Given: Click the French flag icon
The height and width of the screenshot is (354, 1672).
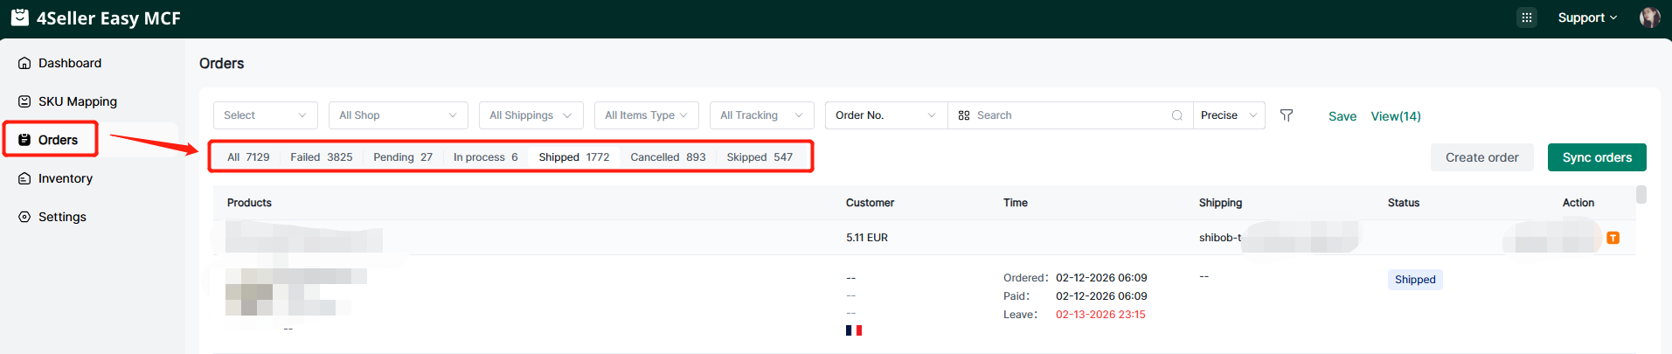Looking at the screenshot, I should 854,330.
